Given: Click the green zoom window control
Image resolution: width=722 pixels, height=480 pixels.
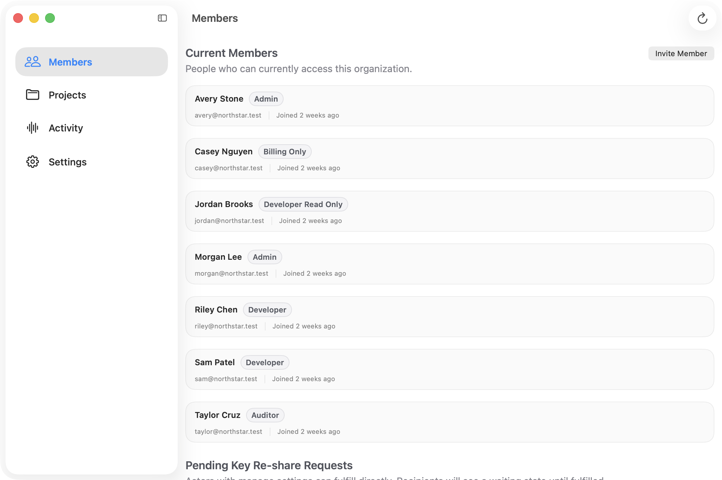Looking at the screenshot, I should tap(50, 18).
